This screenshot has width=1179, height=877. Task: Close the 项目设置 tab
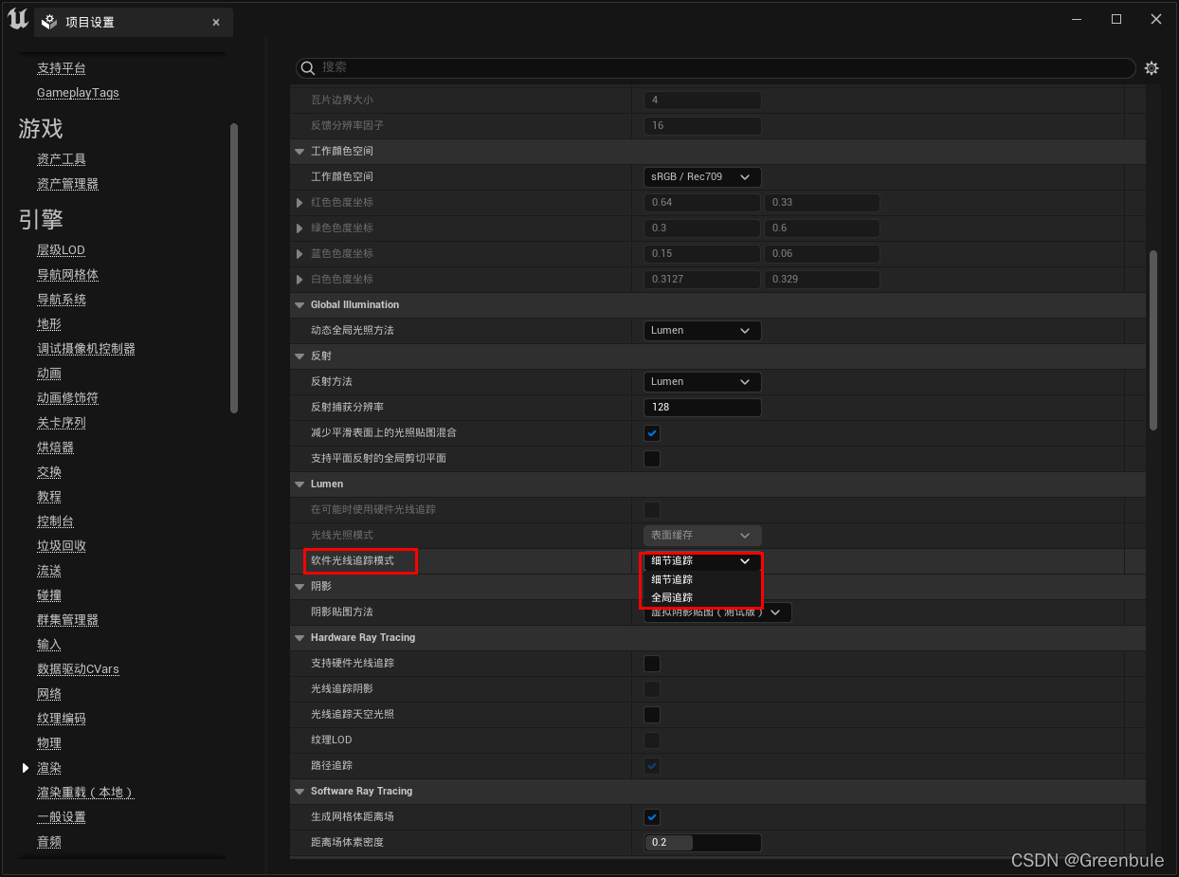point(216,22)
